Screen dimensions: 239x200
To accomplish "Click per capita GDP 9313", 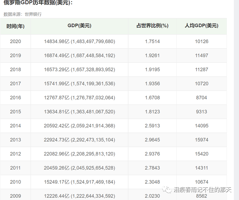I will (201, 112).
